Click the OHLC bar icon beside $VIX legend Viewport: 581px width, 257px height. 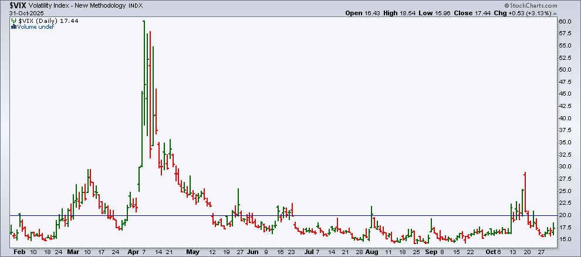pyautogui.click(x=14, y=21)
